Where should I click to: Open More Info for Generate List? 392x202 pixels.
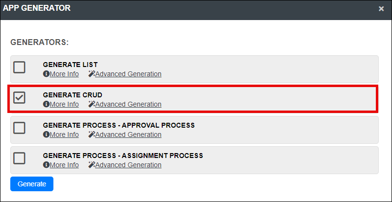(64, 74)
